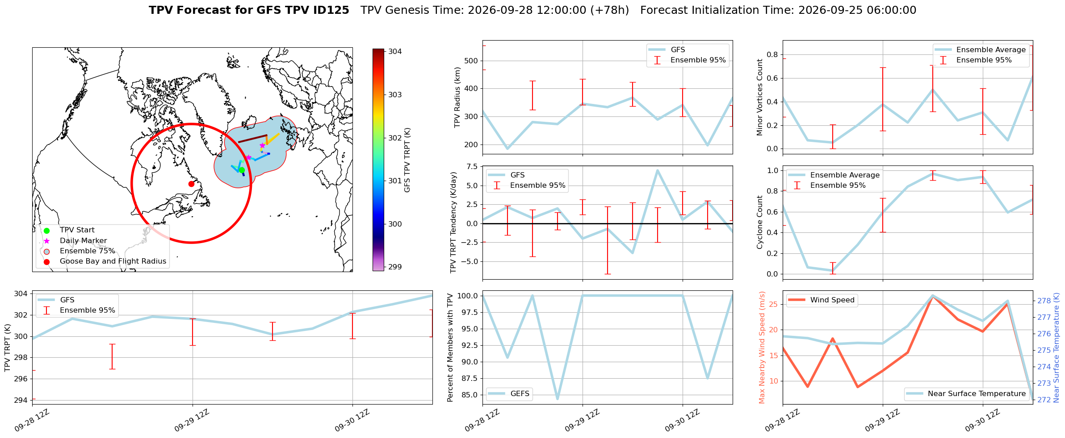Click the 'Near Surface Temperature' legend entry
The image size is (1065, 438).
pyautogui.click(x=965, y=394)
